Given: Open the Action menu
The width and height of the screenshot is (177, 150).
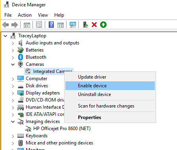Looking at the screenshot, I should pyautogui.click(x=25, y=15).
